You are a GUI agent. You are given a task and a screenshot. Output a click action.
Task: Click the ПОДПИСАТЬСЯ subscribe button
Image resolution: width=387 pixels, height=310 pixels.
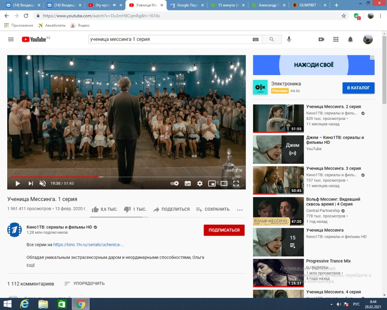click(x=224, y=230)
